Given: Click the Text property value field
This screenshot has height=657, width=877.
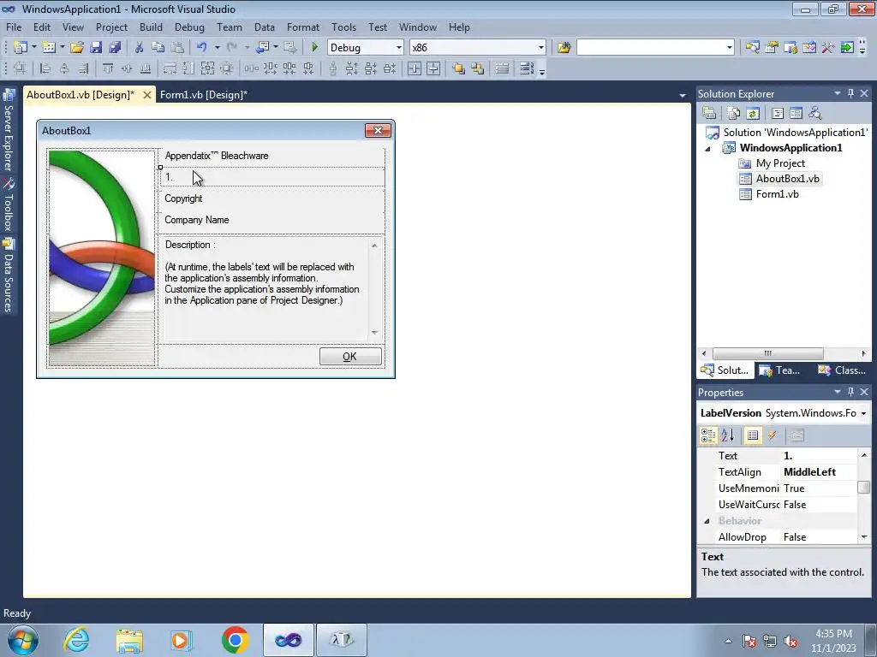Looking at the screenshot, I should 819,456.
